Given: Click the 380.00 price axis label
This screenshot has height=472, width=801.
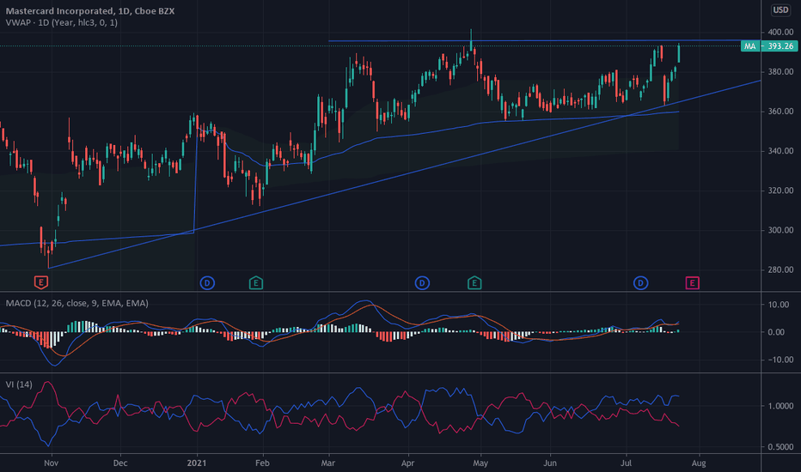Looking at the screenshot, I should (x=780, y=72).
